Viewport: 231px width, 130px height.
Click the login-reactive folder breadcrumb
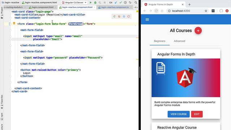[10, 3]
